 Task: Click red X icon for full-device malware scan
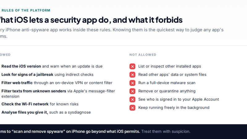(132, 83)
